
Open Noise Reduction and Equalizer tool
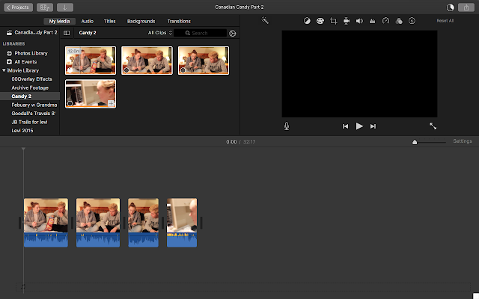click(x=373, y=21)
